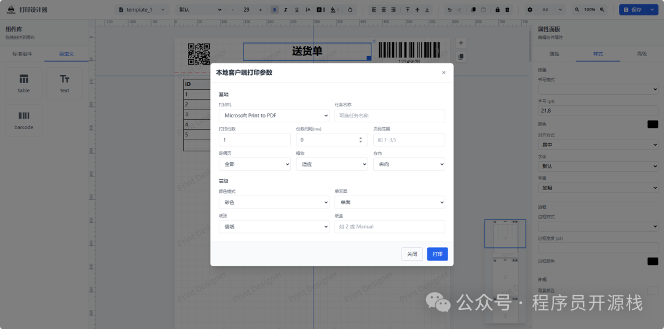Image resolution: width=664 pixels, height=329 pixels.
Task: Align element to bottom in the toolbar
Action: [427, 9]
